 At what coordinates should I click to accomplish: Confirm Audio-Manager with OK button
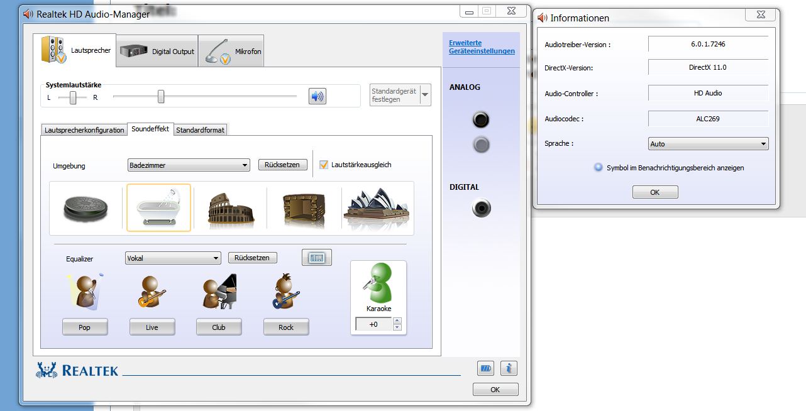tap(495, 390)
